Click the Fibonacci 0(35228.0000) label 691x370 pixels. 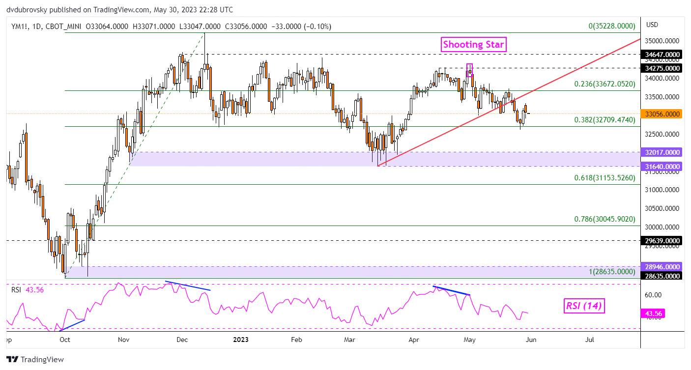pos(613,26)
